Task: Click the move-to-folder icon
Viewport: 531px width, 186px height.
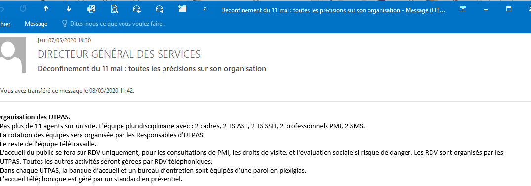Action: point(182,9)
